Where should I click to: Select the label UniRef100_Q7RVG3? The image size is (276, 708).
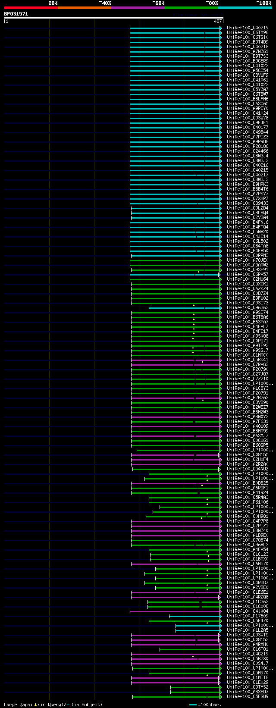(248, 365)
